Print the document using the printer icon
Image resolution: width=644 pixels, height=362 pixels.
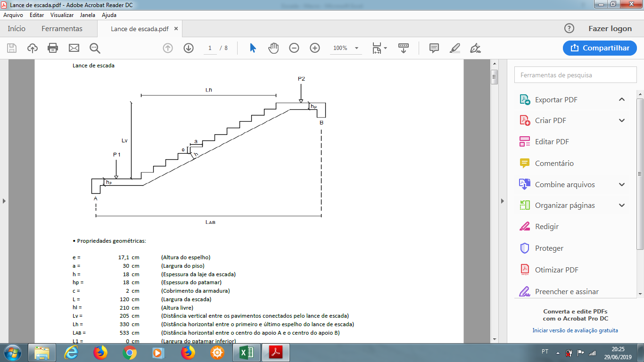click(x=53, y=48)
